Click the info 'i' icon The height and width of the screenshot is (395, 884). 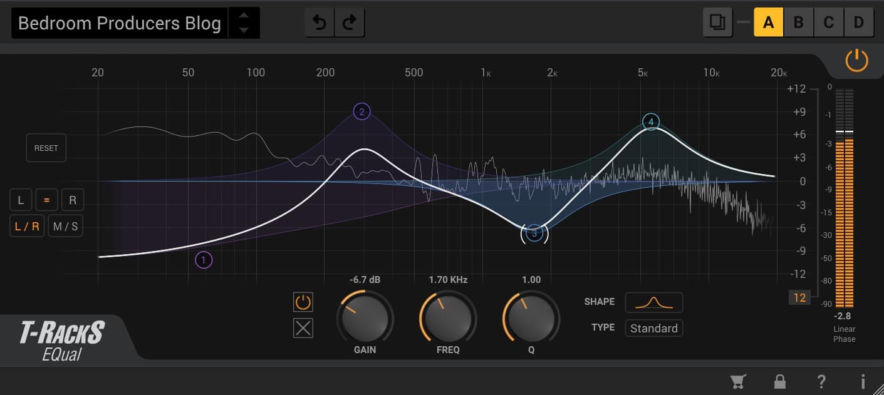pos(863,381)
